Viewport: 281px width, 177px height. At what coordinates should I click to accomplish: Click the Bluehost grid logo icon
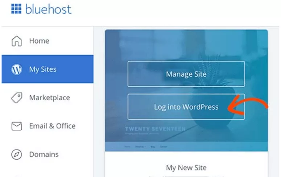click(16, 9)
